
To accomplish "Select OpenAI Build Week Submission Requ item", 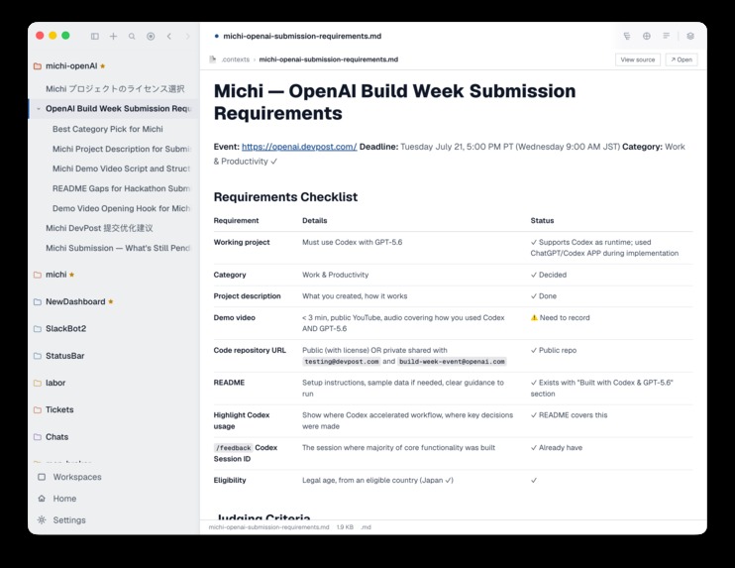I will click(119, 109).
